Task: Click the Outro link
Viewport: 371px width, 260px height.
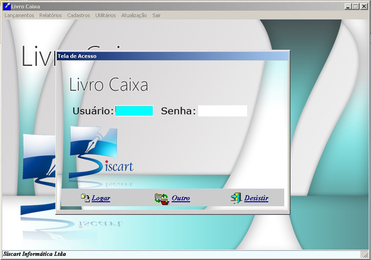Action: (181, 198)
